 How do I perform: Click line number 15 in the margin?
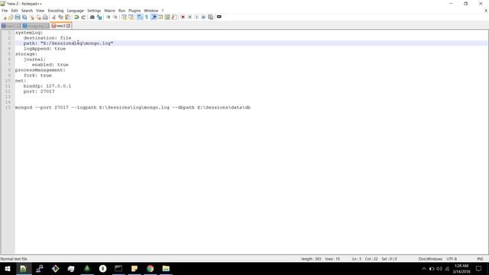(8, 108)
